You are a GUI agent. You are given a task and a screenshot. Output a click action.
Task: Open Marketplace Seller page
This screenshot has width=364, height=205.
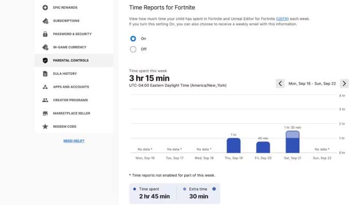(74, 113)
